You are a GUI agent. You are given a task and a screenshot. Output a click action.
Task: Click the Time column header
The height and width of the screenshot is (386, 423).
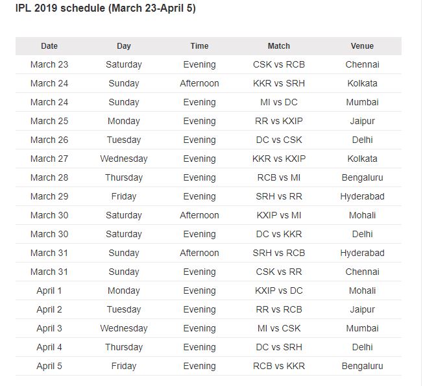(x=199, y=46)
